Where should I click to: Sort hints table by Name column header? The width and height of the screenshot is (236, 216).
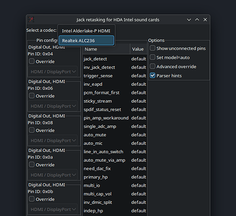click(106, 49)
